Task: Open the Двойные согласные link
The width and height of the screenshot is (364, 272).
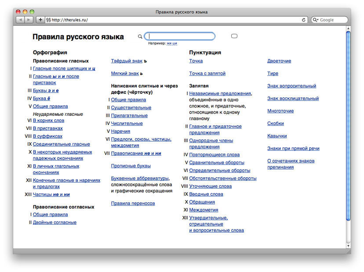Action: click(55, 222)
